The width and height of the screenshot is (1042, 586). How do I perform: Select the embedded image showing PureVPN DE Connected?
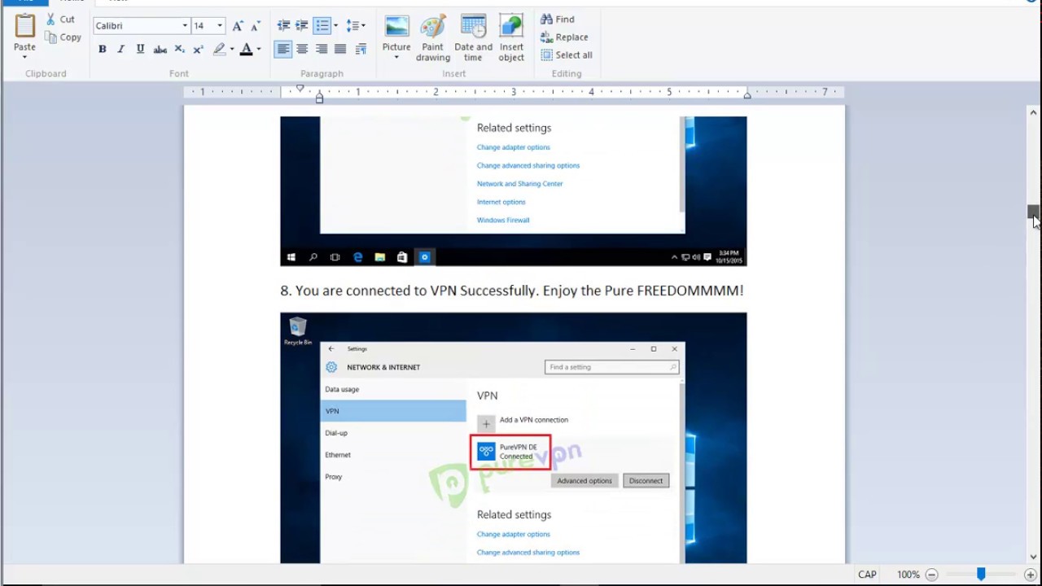514,438
